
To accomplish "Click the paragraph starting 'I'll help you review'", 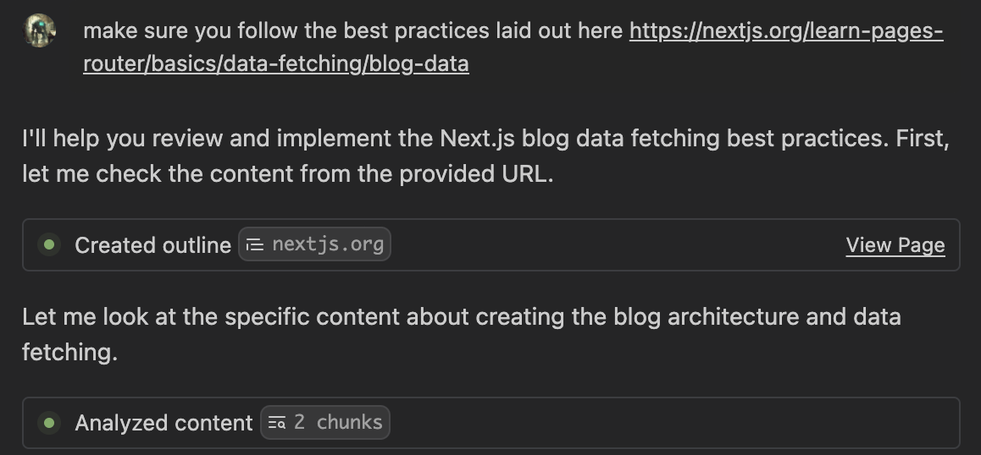I will pyautogui.click(x=486, y=156).
